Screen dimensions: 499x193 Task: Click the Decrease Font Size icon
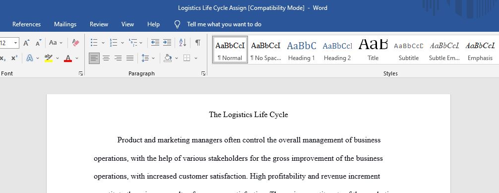38,42
